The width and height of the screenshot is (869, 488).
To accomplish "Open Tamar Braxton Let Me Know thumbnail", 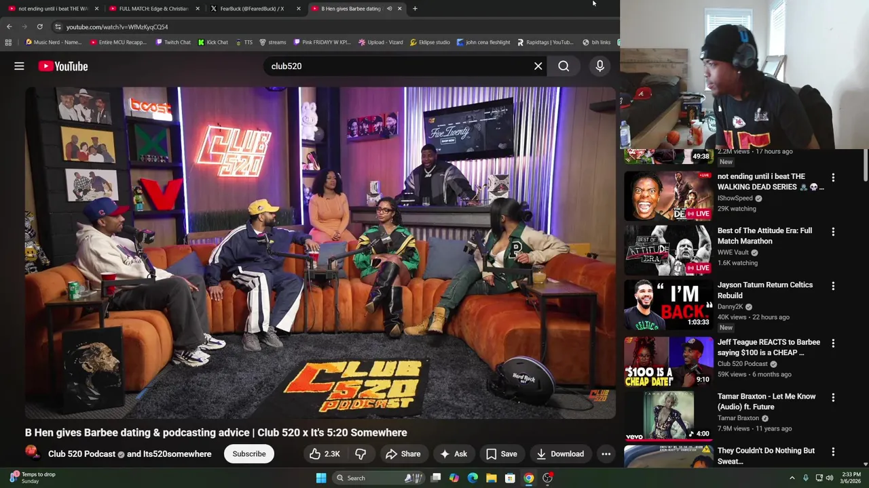I will [669, 416].
